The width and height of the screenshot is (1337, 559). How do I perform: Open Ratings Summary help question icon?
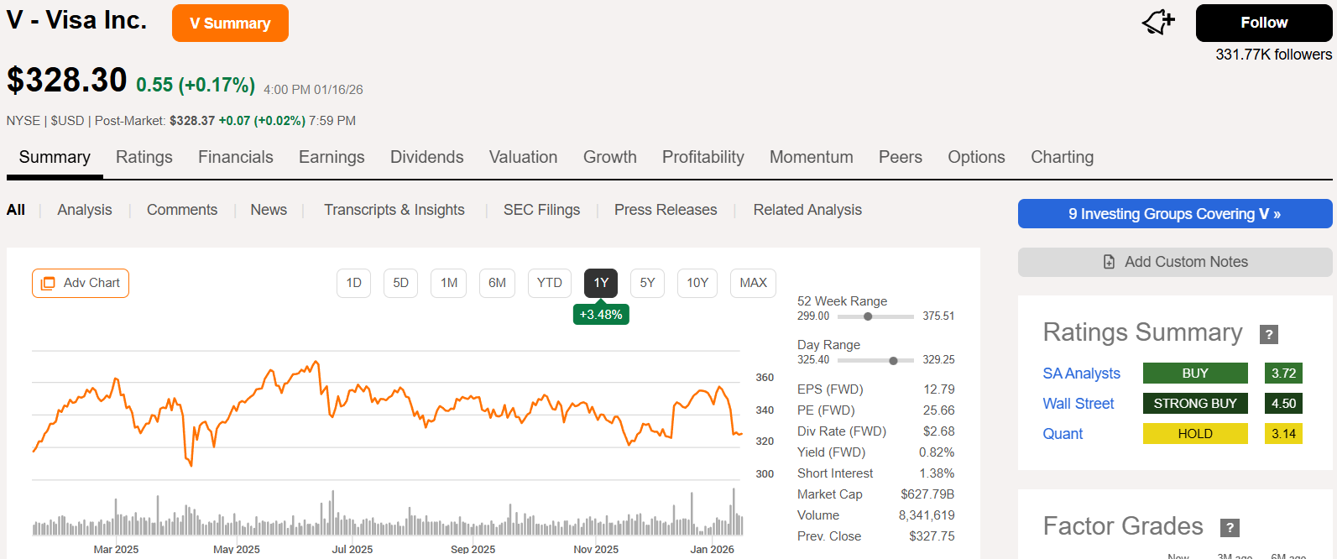[1269, 334]
